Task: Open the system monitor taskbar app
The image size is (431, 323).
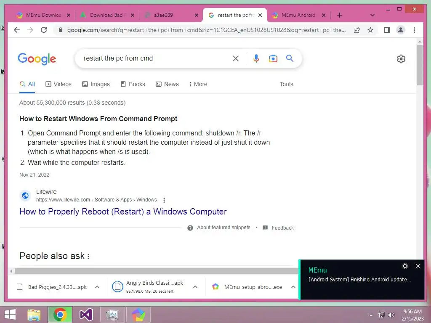Action: click(112, 315)
